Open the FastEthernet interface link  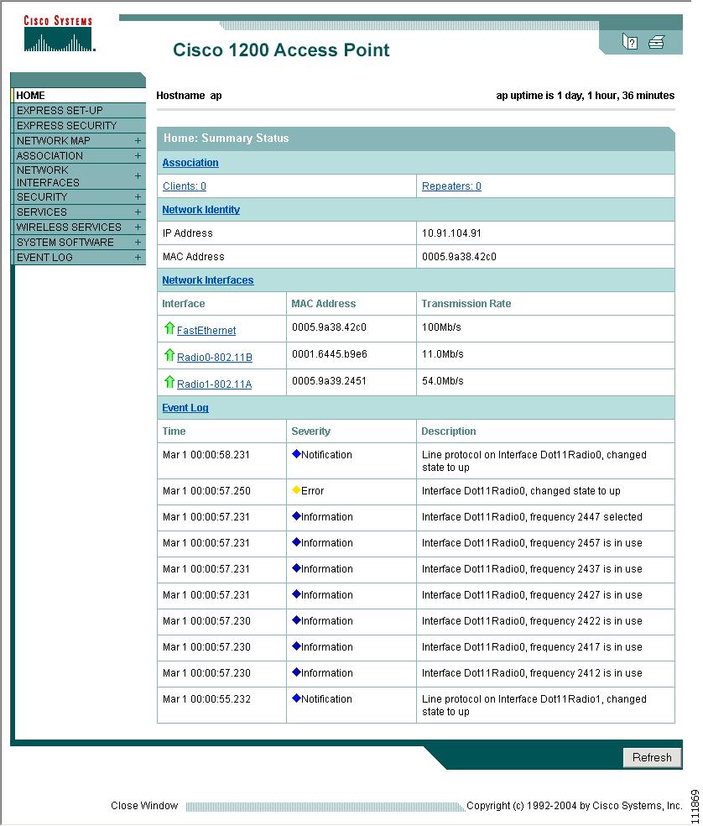click(206, 330)
